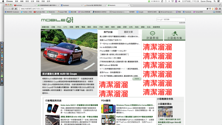Open the Taiwan Entertainment bookmark
This screenshot has height=125, width=222.
point(117,12)
